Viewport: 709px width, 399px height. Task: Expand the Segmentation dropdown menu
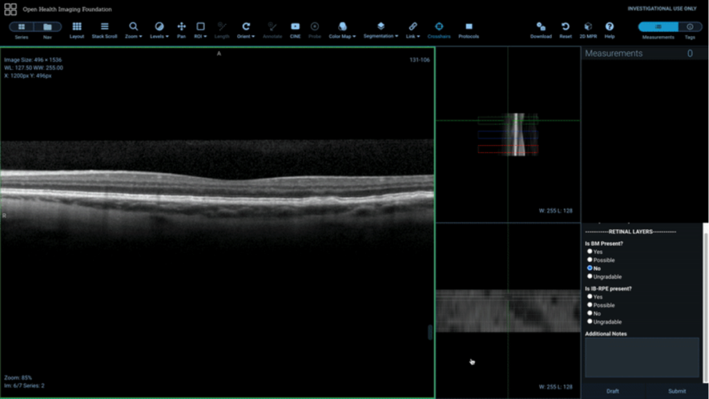(x=381, y=28)
